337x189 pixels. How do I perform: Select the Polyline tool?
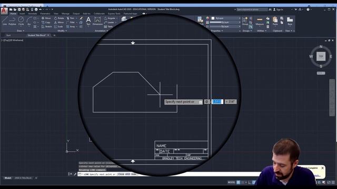(12, 21)
